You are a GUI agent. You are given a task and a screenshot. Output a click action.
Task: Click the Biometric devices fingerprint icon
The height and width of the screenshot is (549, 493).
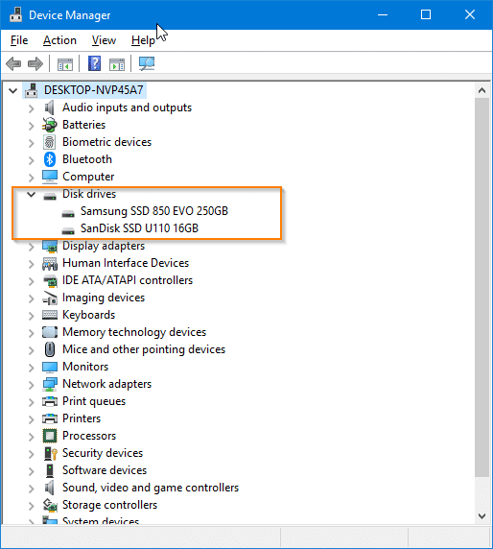(x=50, y=142)
